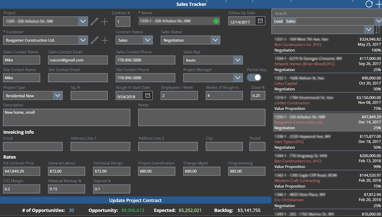Screen dimensions: 382x217
Task: Click the refresh icon in the title bar
Action: 369,4
